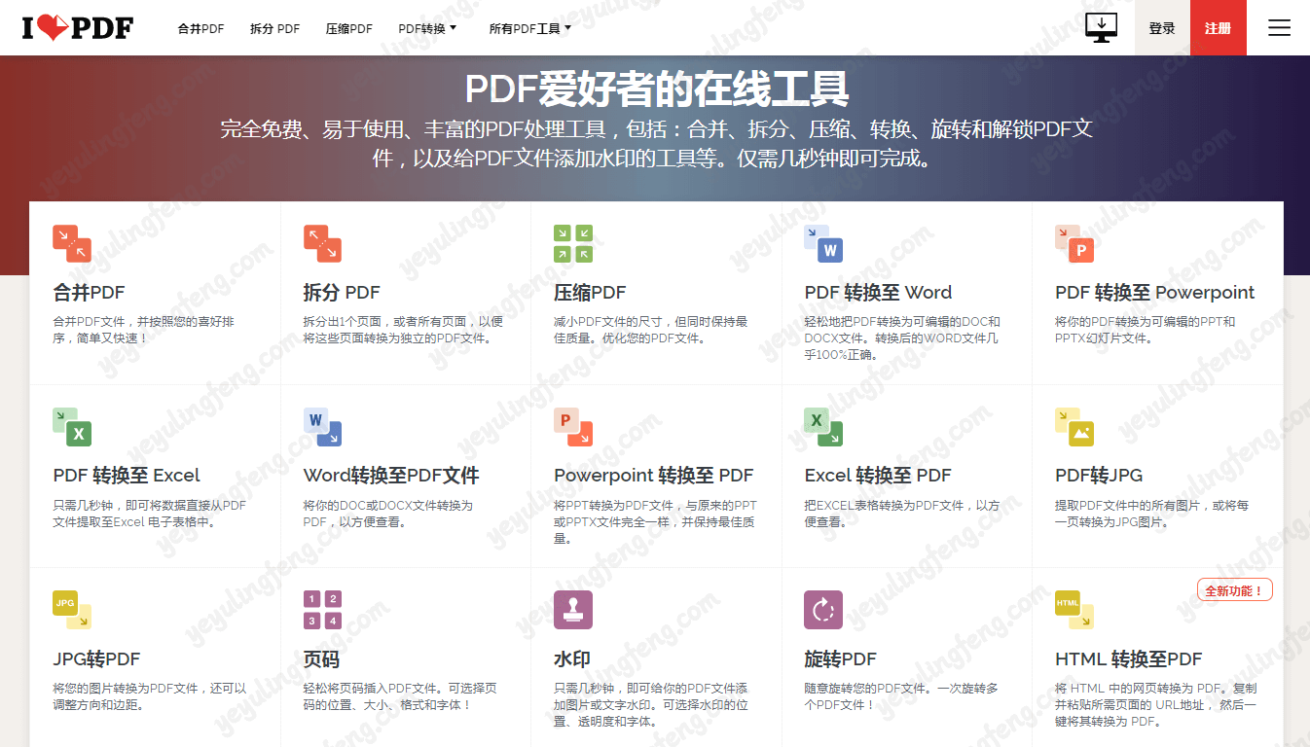Click the PDF转JPG icon
The image size is (1310, 747).
click(1074, 427)
